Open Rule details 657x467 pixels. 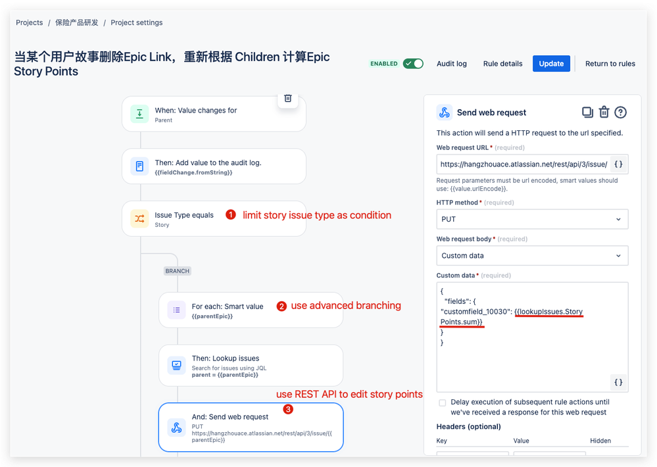(x=503, y=64)
